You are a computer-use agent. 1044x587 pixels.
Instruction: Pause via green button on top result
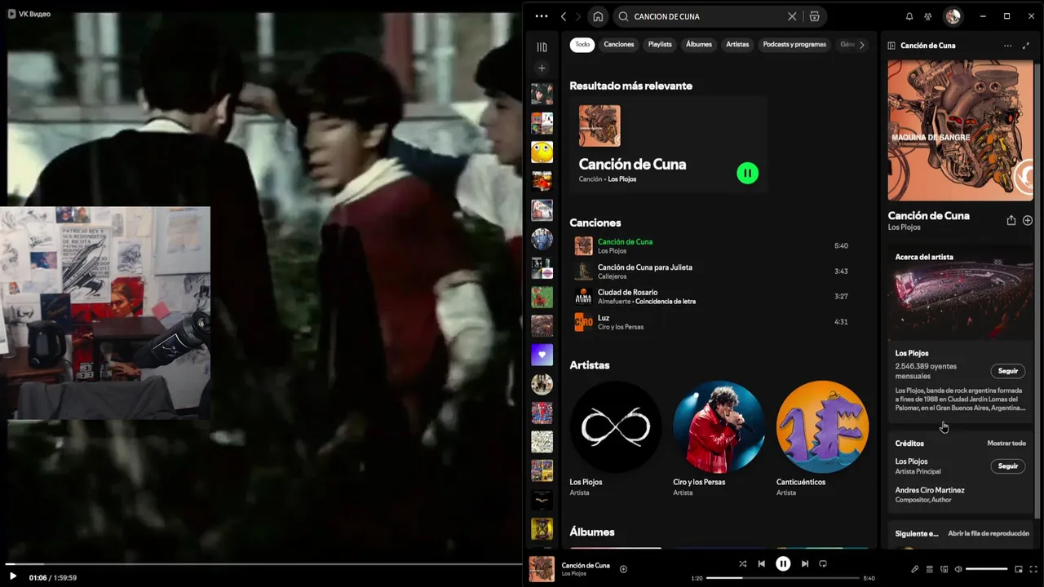(747, 173)
